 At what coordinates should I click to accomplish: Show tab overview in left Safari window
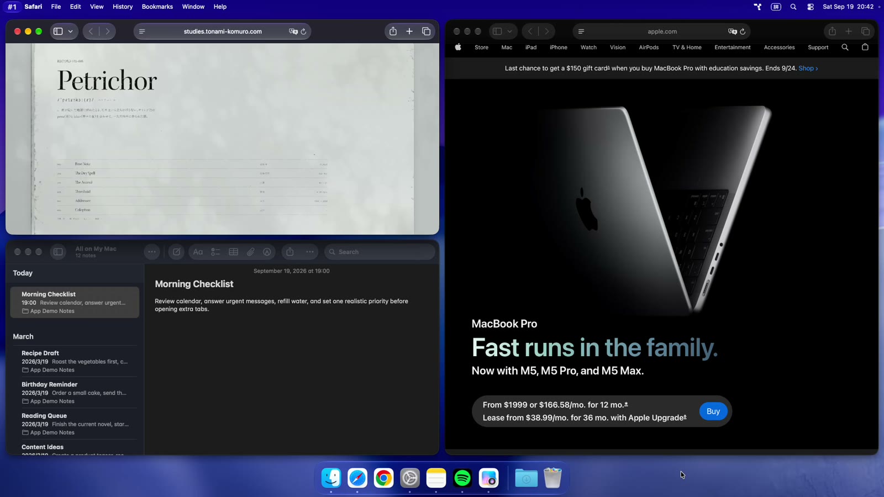[426, 31]
